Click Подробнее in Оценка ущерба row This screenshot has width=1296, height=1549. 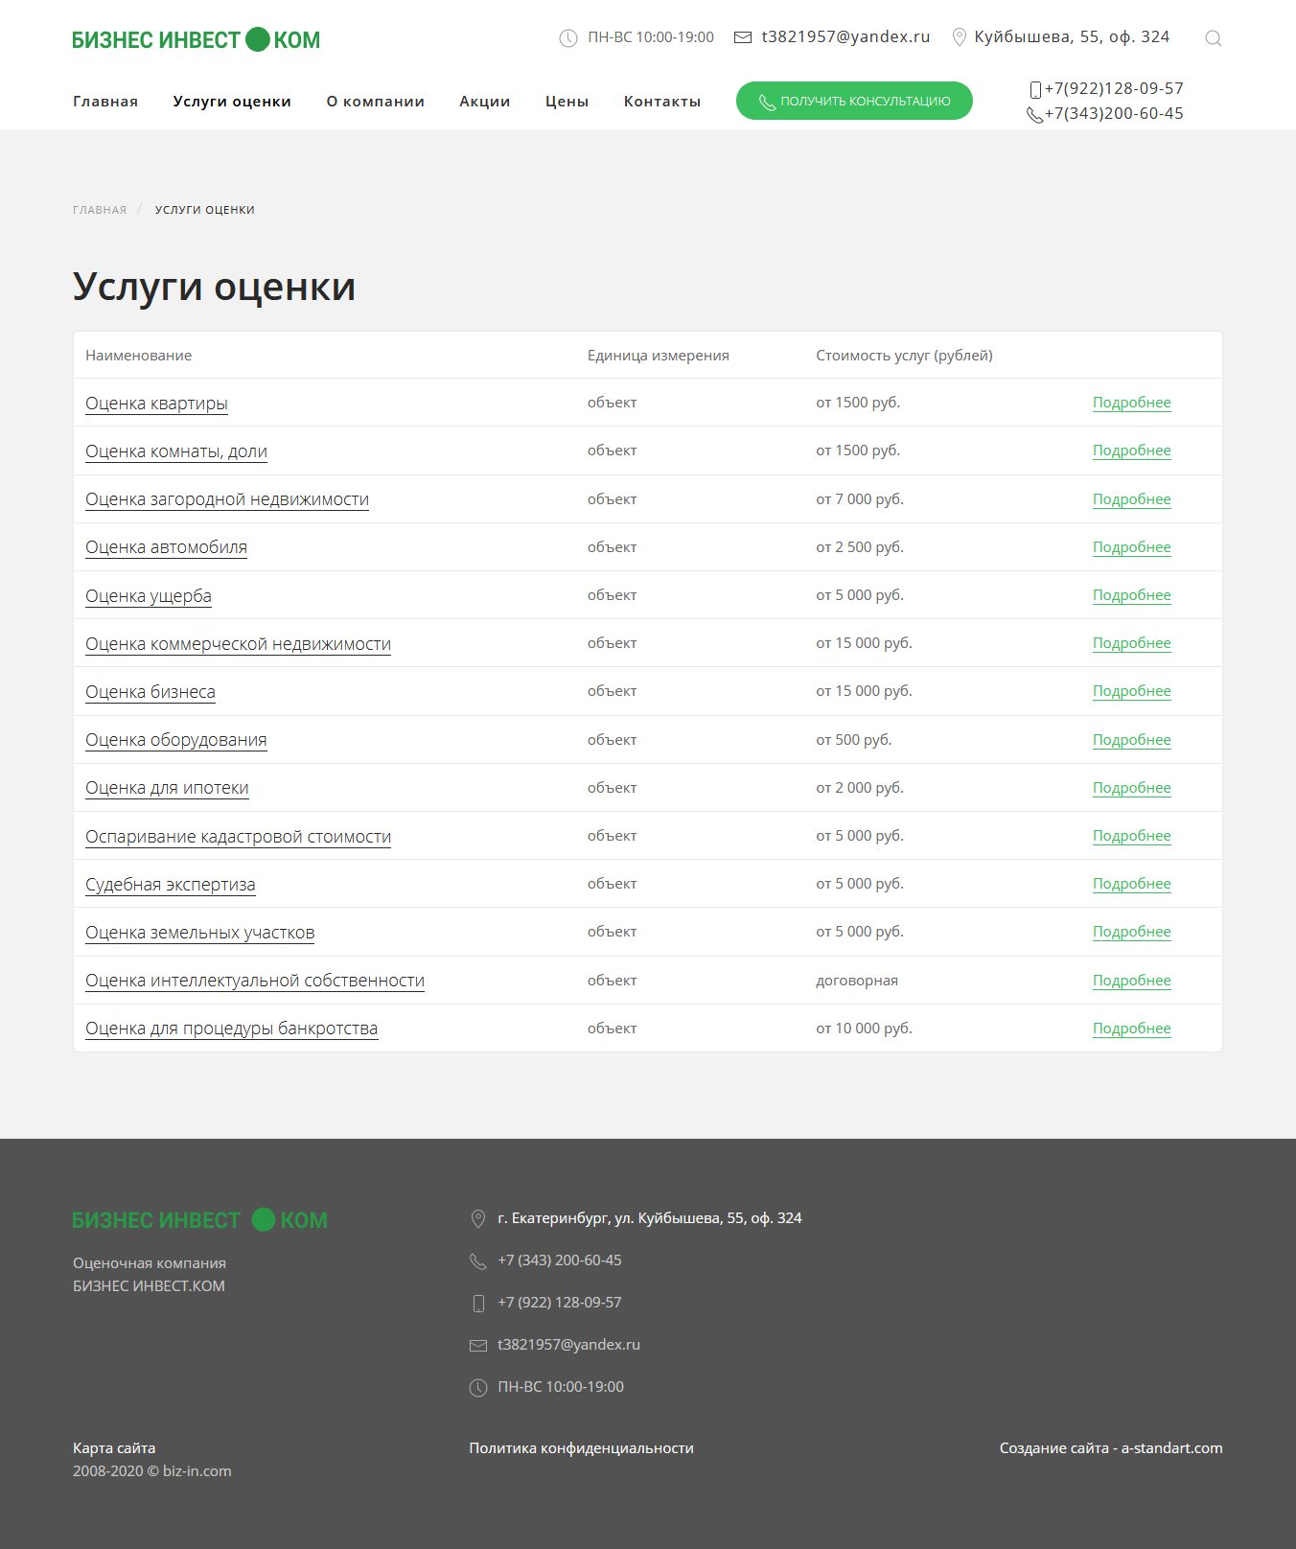(1132, 595)
